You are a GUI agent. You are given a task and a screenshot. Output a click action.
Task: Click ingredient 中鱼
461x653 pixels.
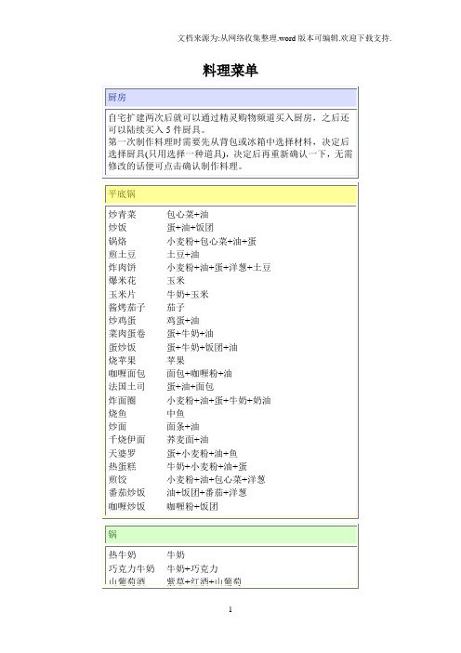point(176,414)
